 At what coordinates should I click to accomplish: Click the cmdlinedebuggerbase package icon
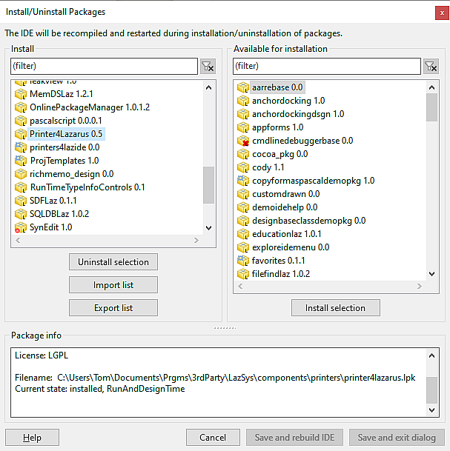click(x=242, y=141)
